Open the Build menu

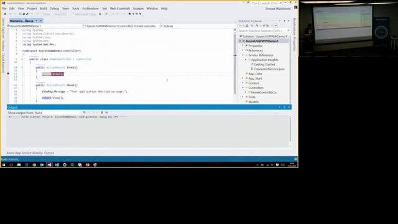43,8
